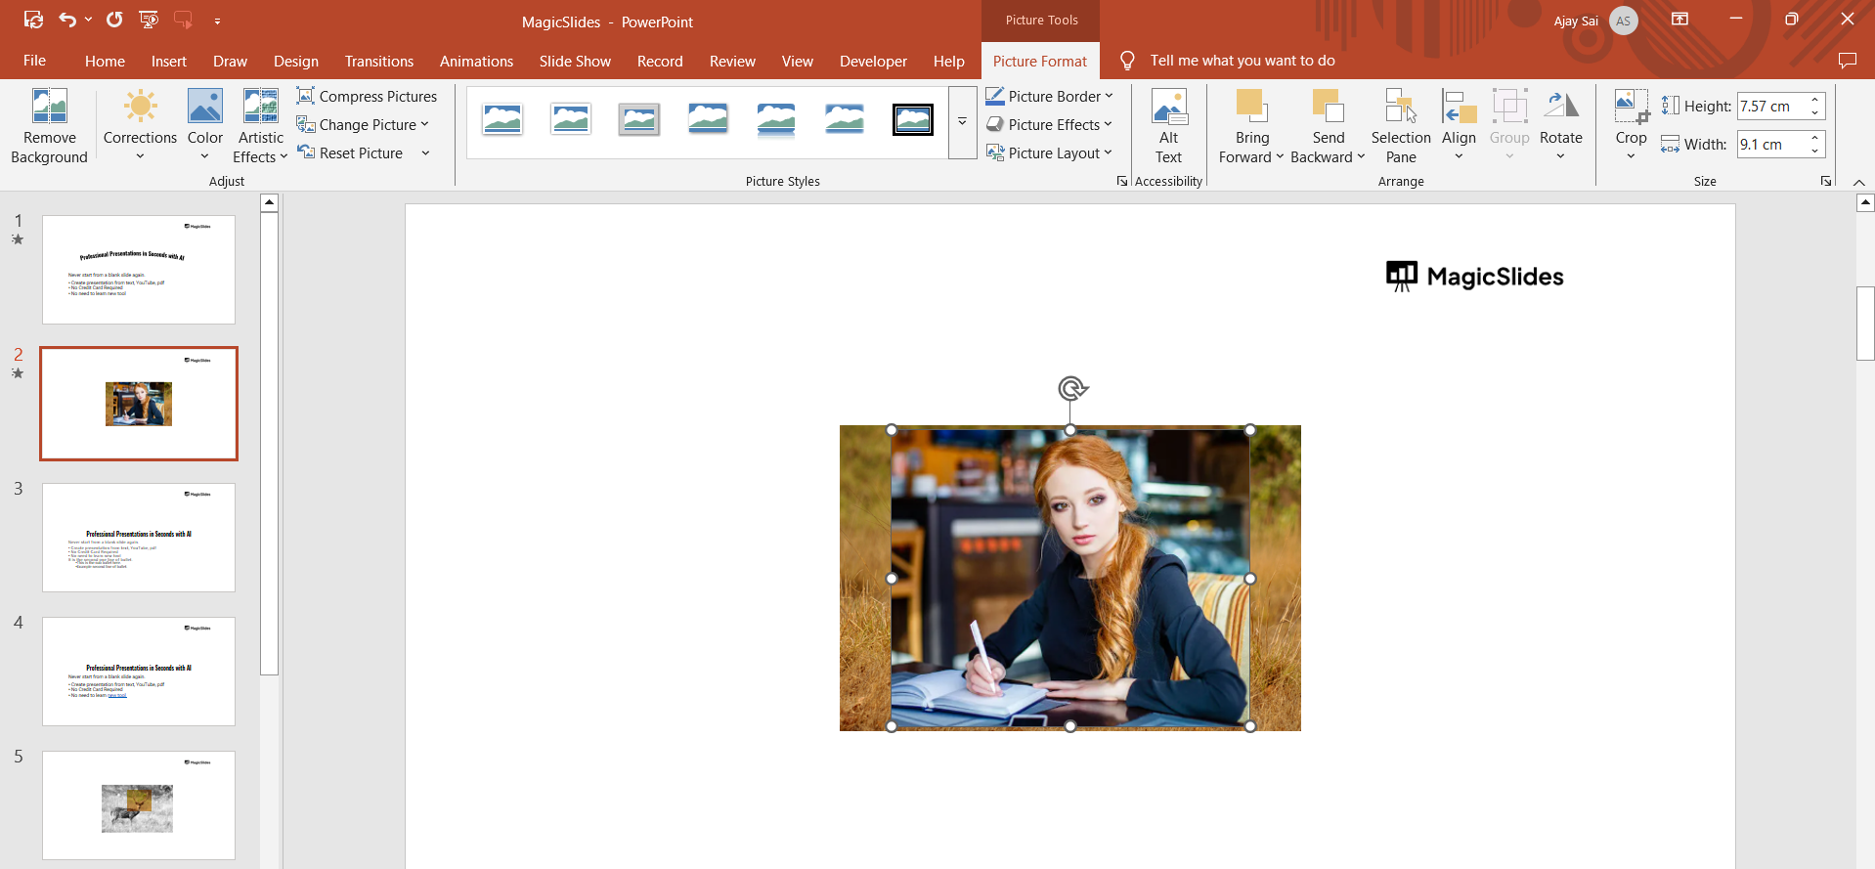Open the Undo history dropdown arrow
Screen dimensions: 1875x869
pyautogui.click(x=88, y=20)
